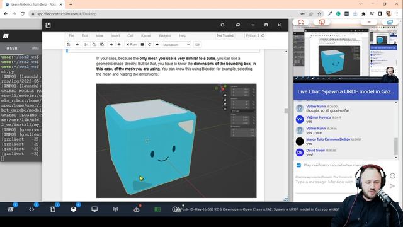Open the Kernel menu in Jupyter
Screen dimensions: 403x227
click(146, 35)
